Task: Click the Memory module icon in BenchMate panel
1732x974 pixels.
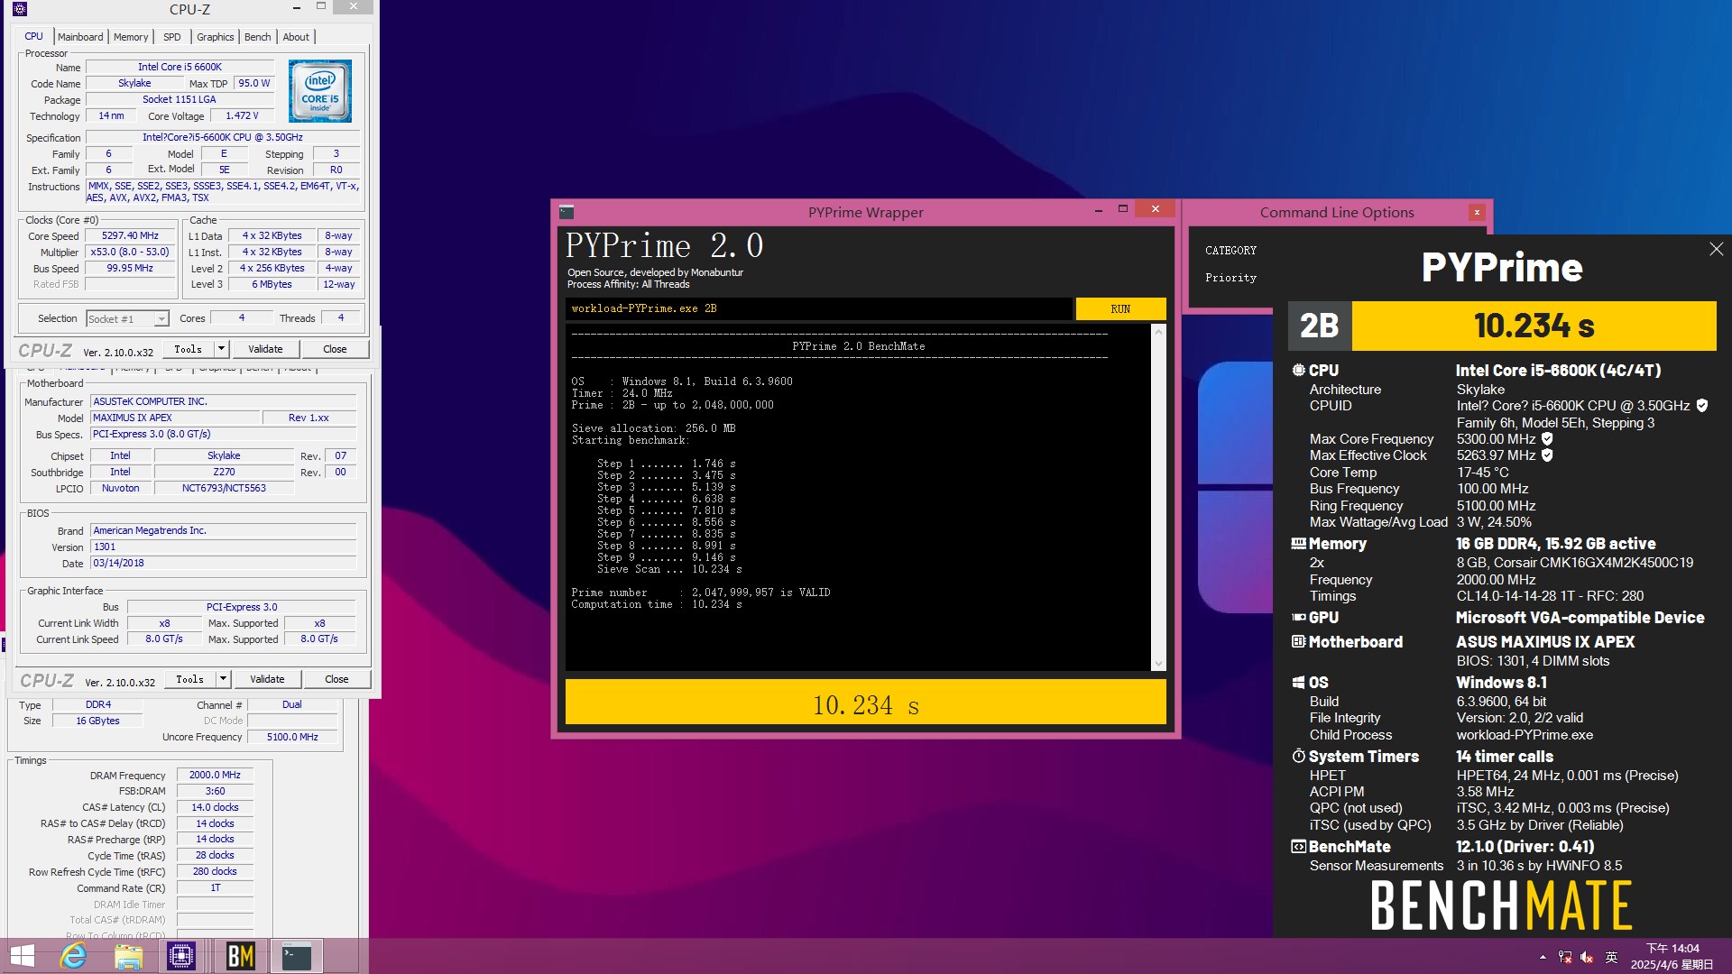Action: 1298,544
